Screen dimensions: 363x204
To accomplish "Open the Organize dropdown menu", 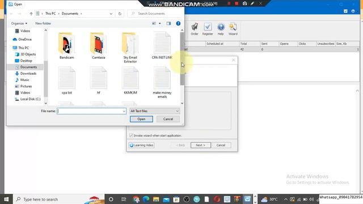I will 19,23.
